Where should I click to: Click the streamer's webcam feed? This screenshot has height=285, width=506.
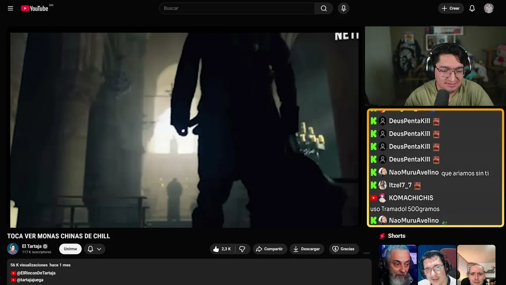point(435,66)
